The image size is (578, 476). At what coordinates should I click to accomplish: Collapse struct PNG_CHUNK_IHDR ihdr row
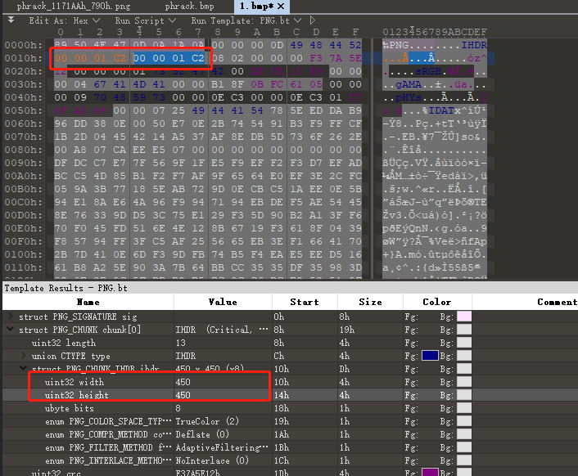click(24, 368)
